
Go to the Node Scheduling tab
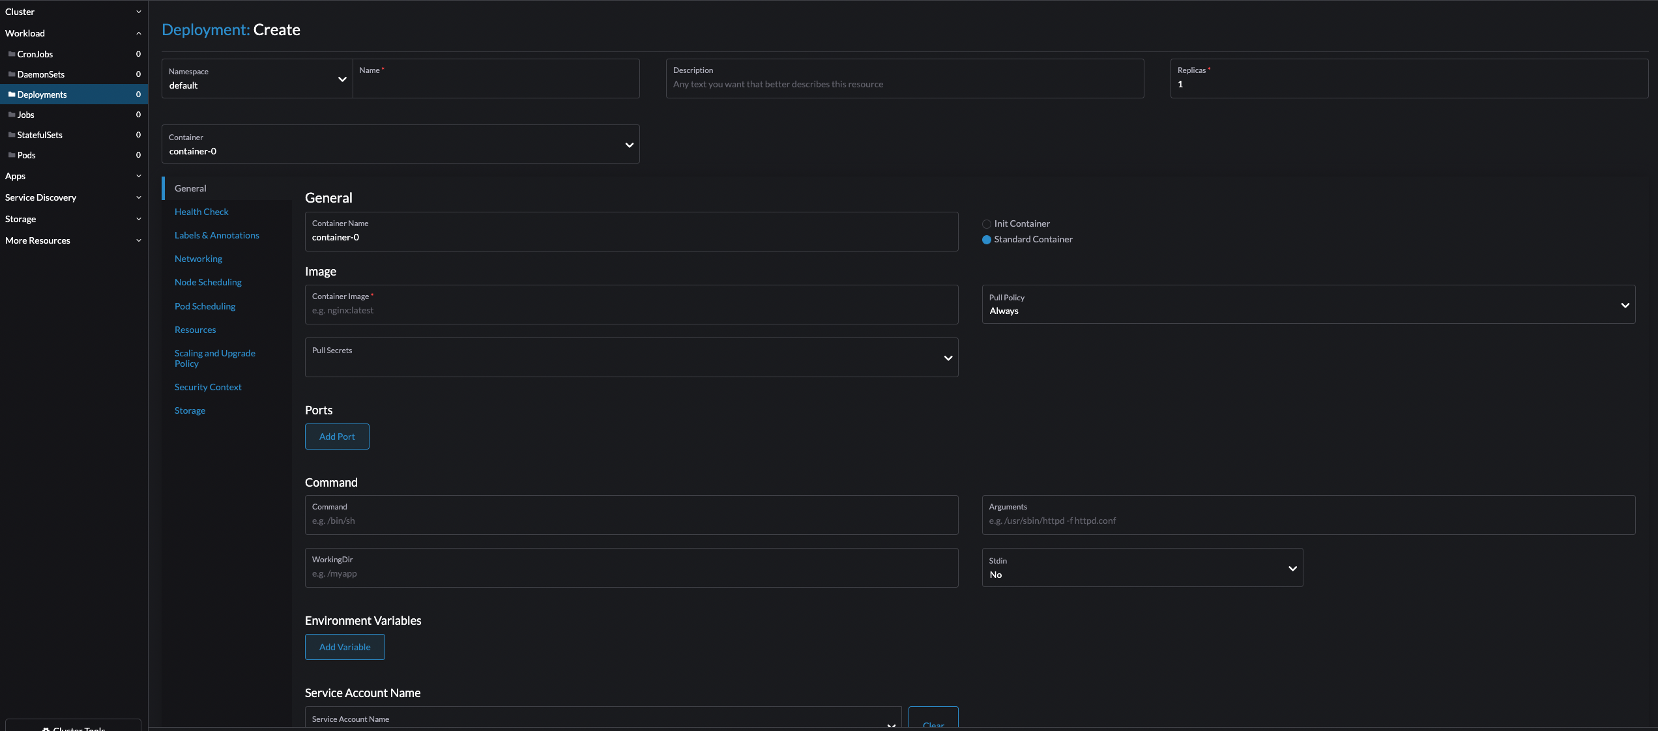click(208, 282)
